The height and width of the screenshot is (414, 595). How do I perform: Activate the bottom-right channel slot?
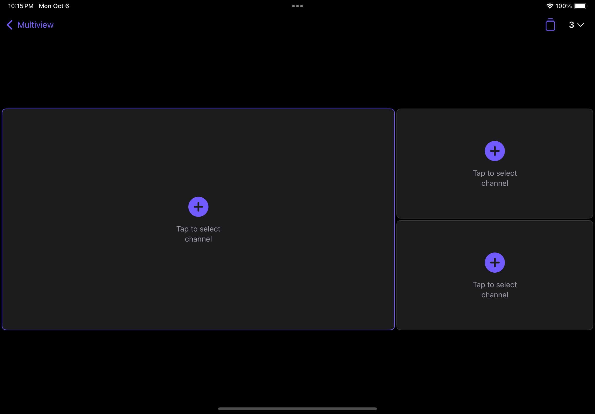pyautogui.click(x=494, y=275)
